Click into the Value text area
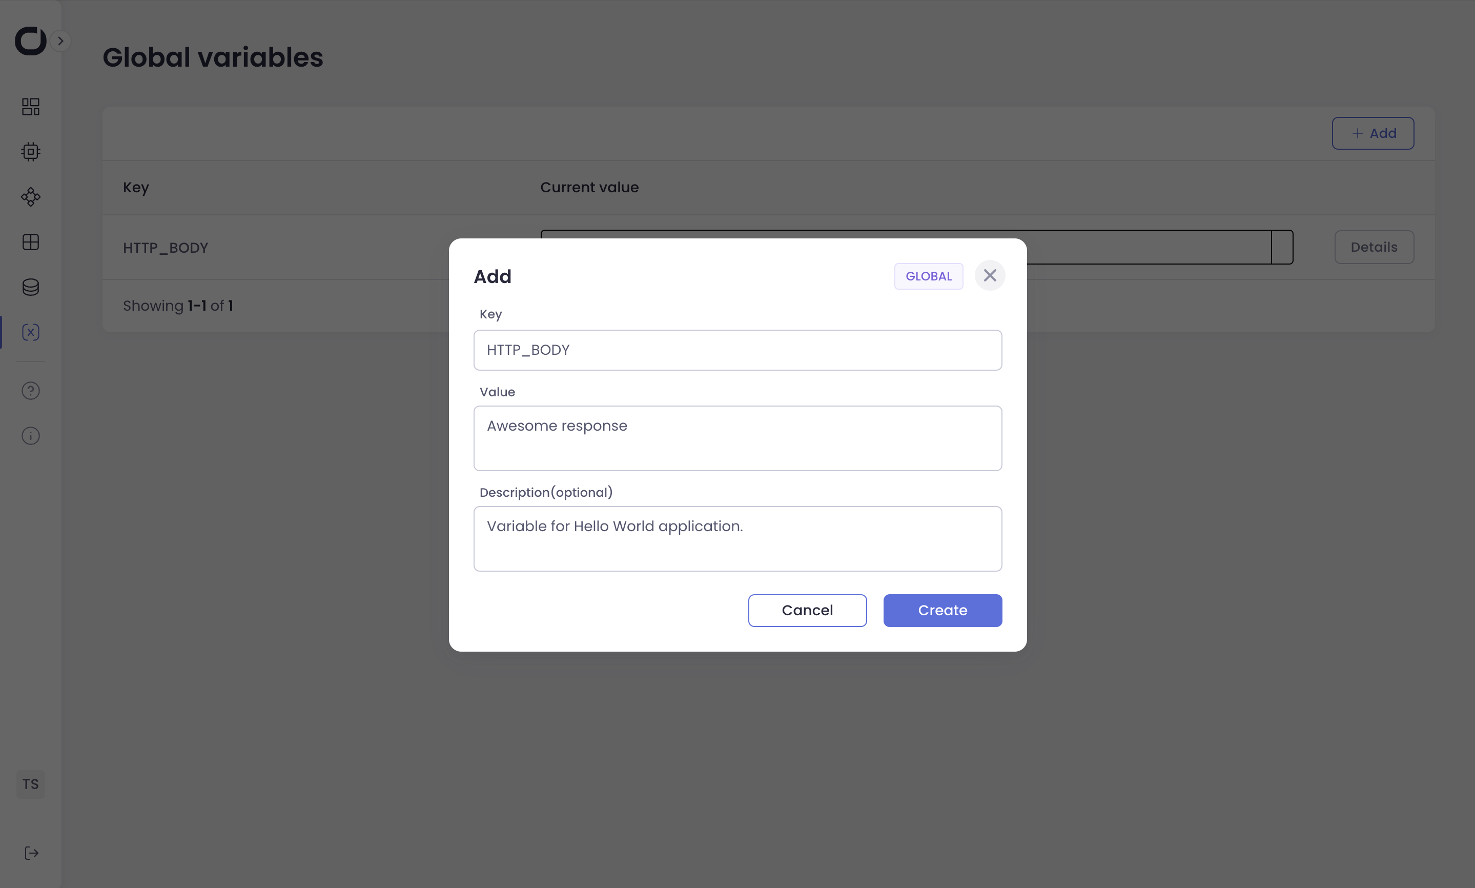 click(x=737, y=438)
